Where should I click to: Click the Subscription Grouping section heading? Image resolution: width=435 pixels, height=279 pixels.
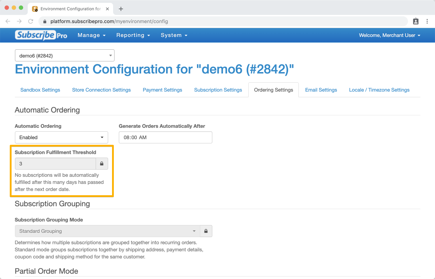pos(52,204)
